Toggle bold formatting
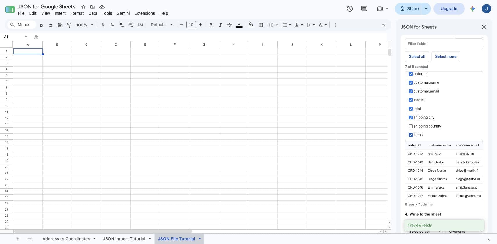The height and width of the screenshot is (244, 497). pos(211,25)
